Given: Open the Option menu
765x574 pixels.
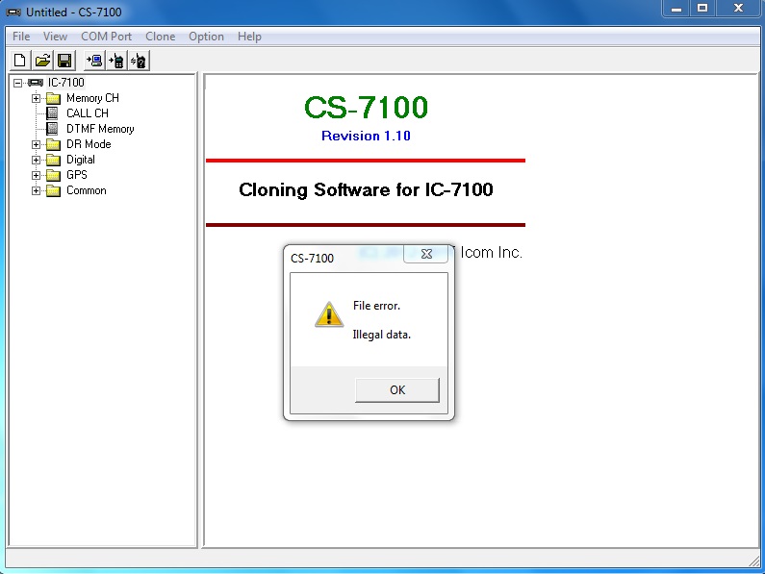Looking at the screenshot, I should (206, 37).
